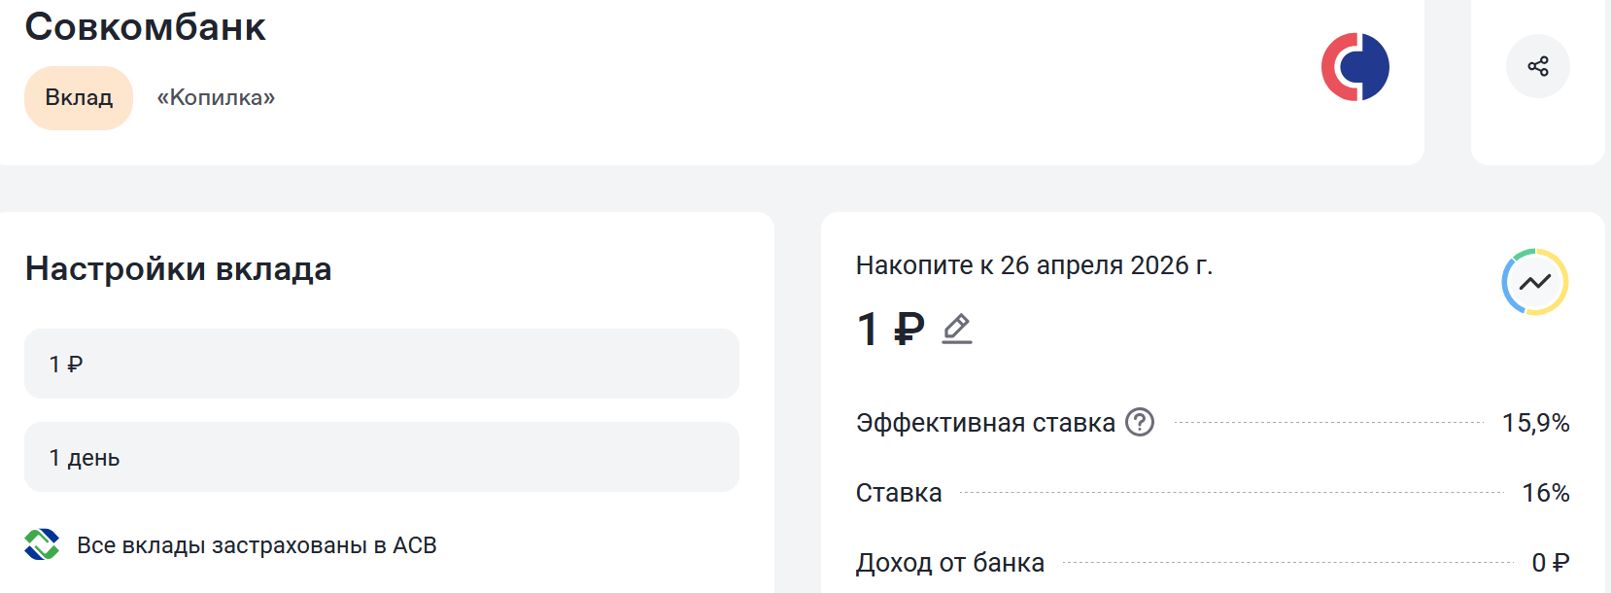The width and height of the screenshot is (1611, 593).
Task: Click the «Совкомбанк» title
Action: click(x=145, y=27)
